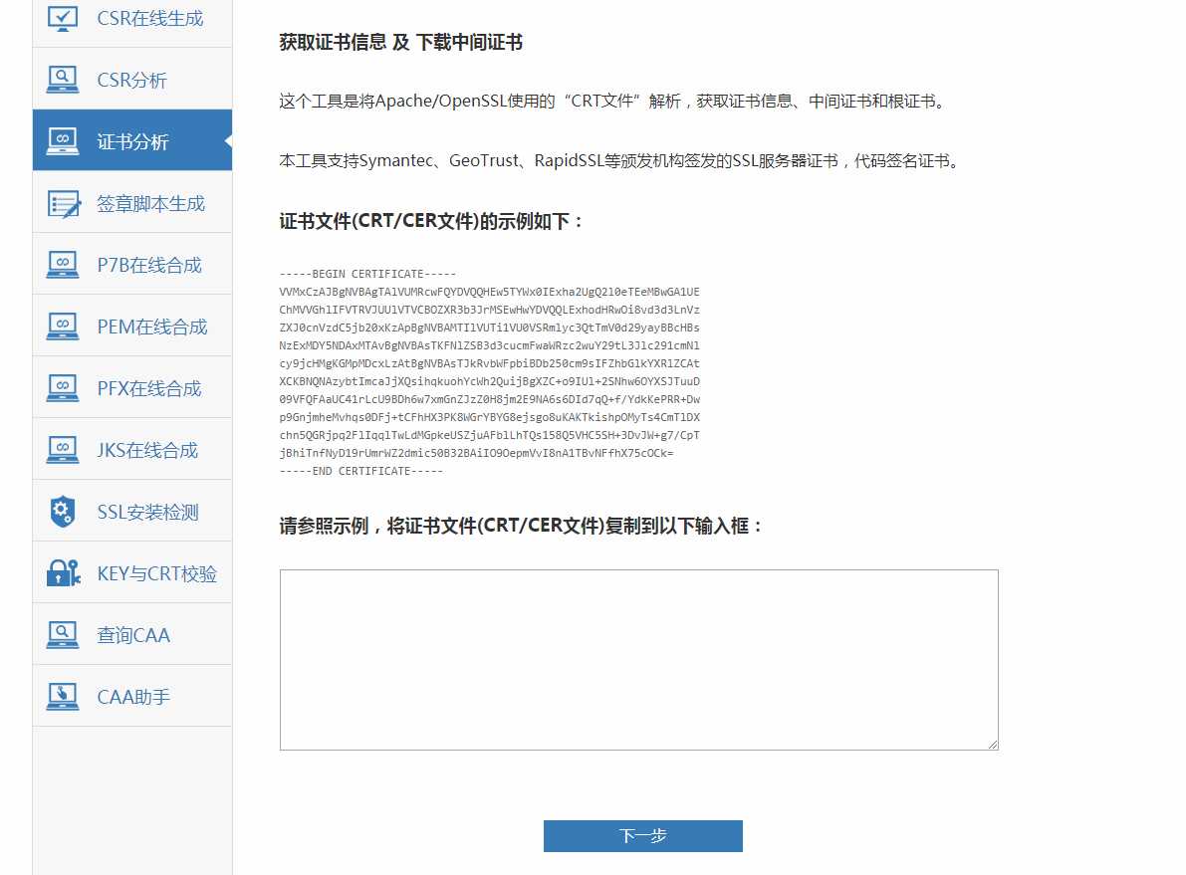
Task: Click the CSR在线生成 monitor checkmark icon
Action: tap(62, 17)
